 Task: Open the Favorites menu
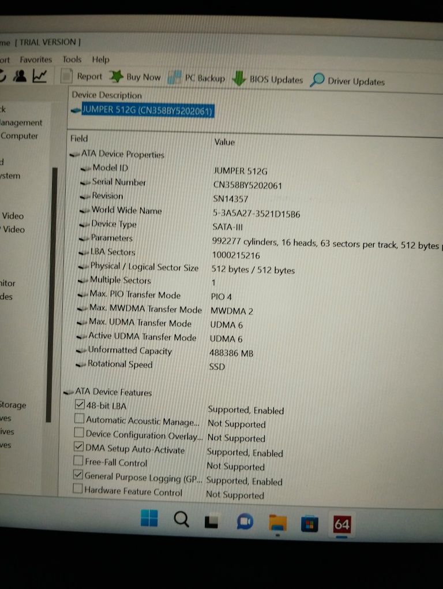(36, 59)
